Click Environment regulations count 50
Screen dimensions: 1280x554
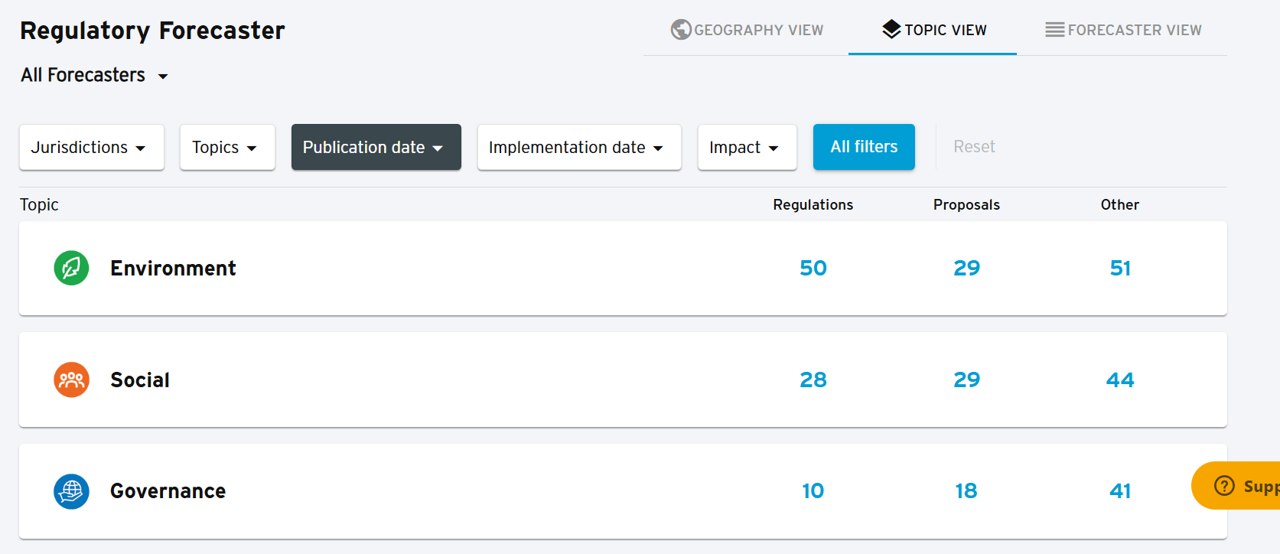coord(813,268)
